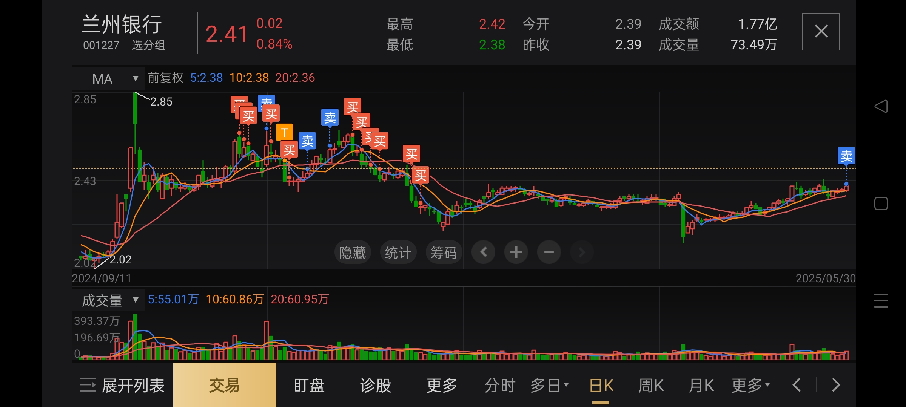
Task: Go to next stock with bottom right chevron
Action: point(836,385)
